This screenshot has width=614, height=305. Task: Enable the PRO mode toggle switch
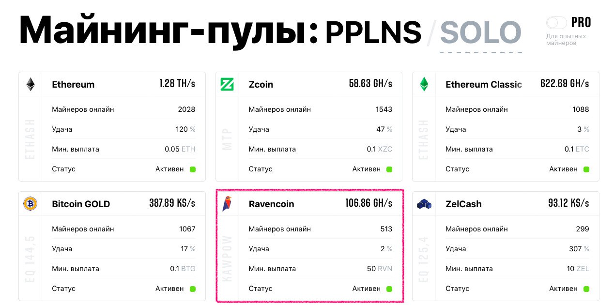click(x=556, y=23)
